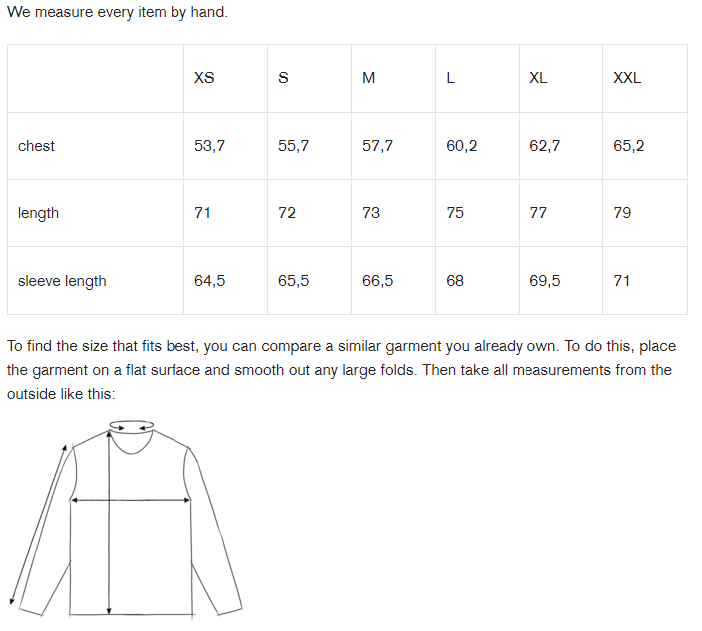Click the diagonal sleeve length arrow
This screenshot has height=631, width=702.
[38, 525]
